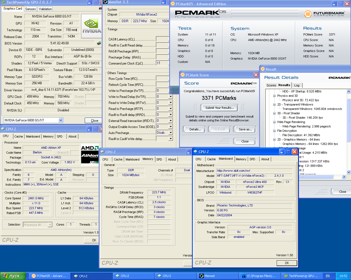Open the Log tab in Result Details
Image resolution: width=351 pixels, height=280 pixels.
[x=297, y=85]
